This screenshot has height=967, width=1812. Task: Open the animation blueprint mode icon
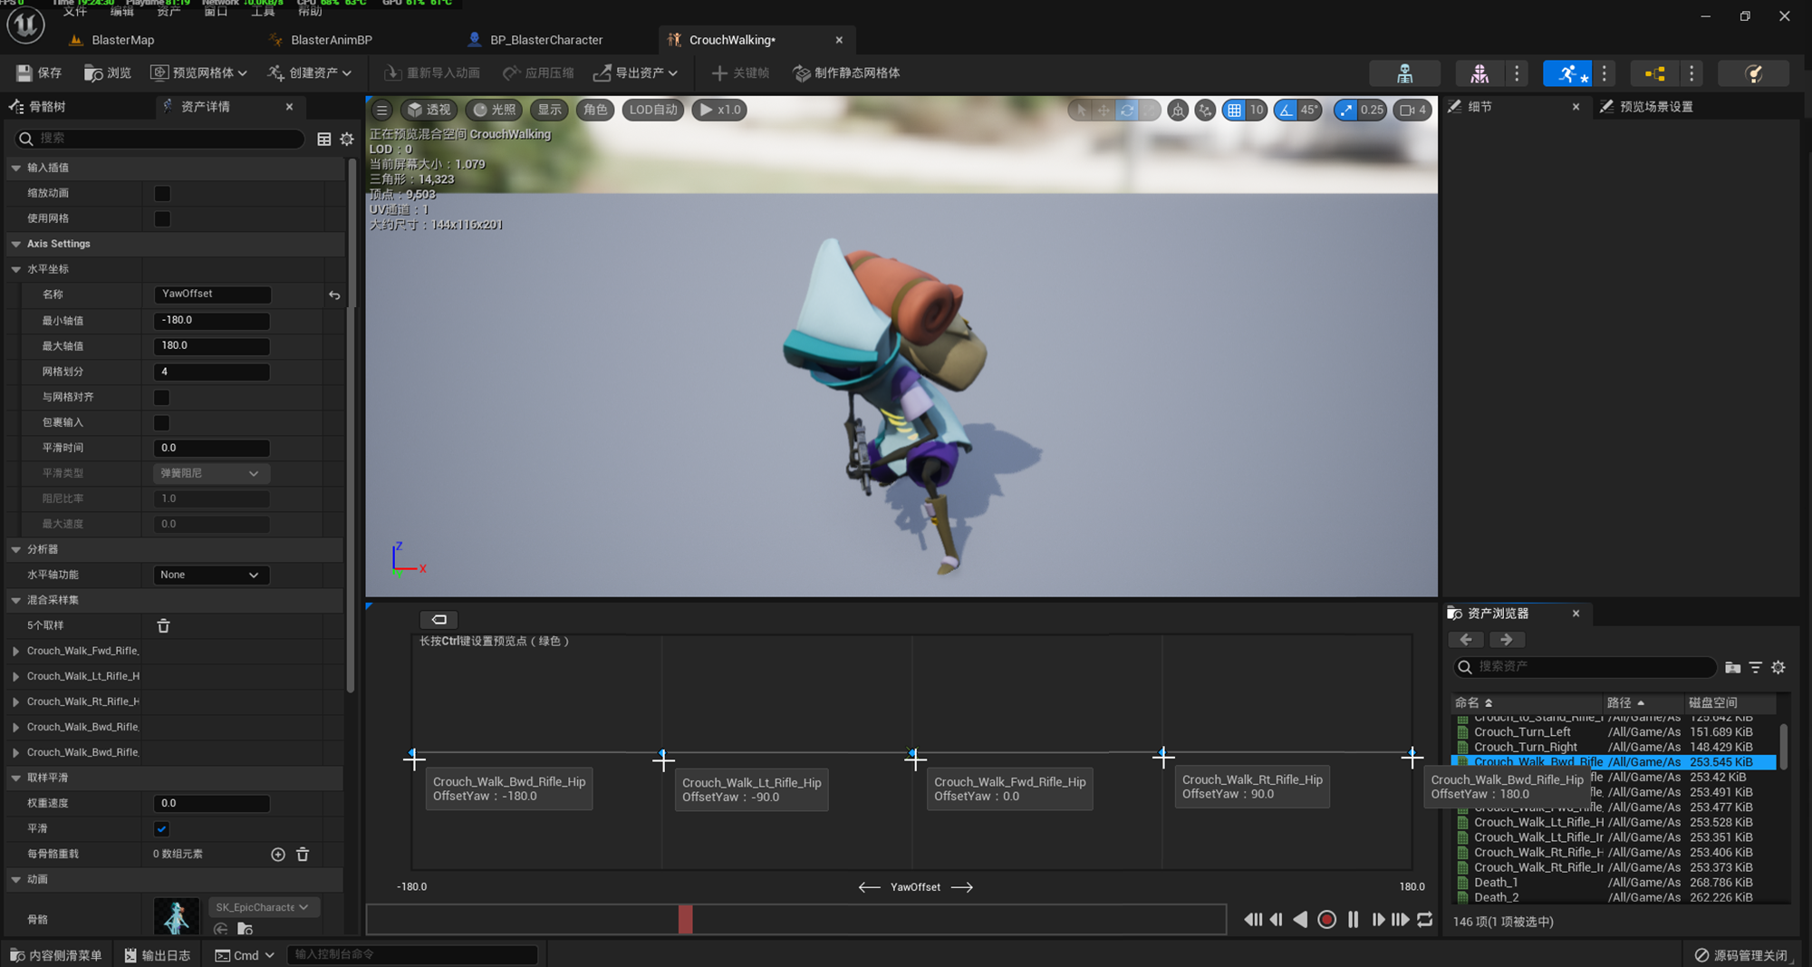tap(1654, 73)
